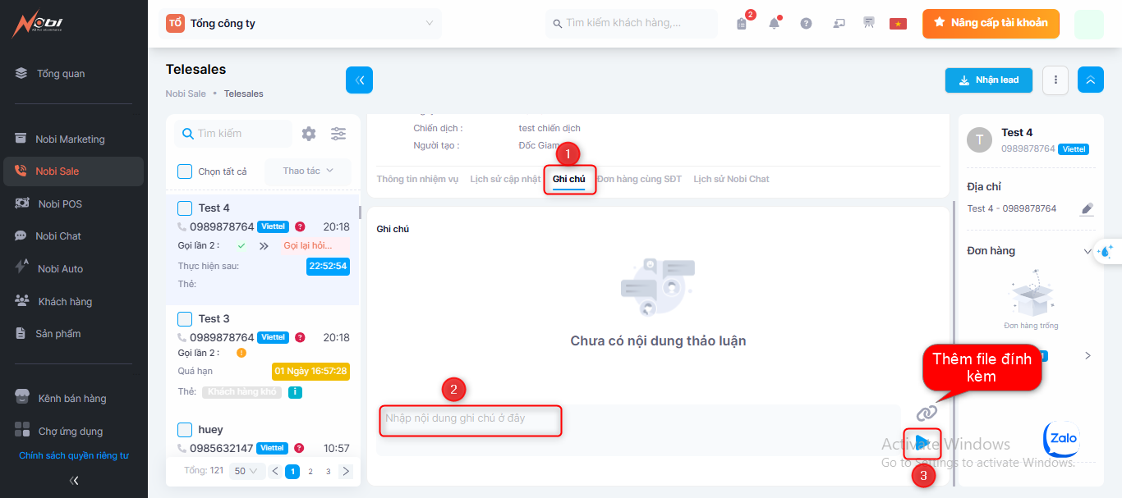Tick the Chọn tất cả checkbox
Screen dimensions: 1122x498
coord(185,171)
